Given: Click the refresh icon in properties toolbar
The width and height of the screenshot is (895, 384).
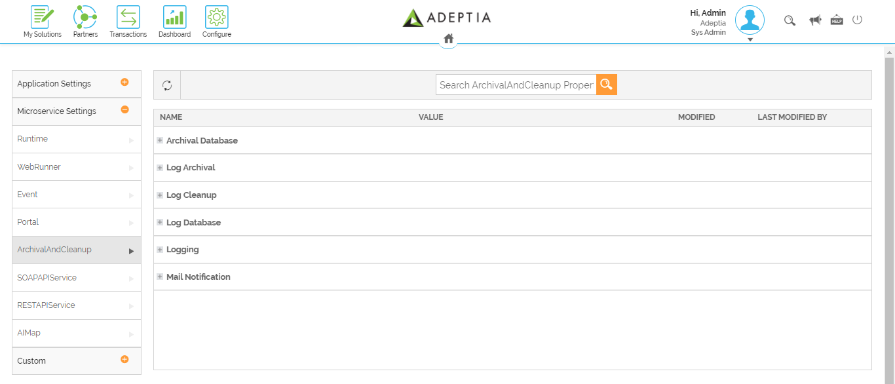Looking at the screenshot, I should point(167,85).
